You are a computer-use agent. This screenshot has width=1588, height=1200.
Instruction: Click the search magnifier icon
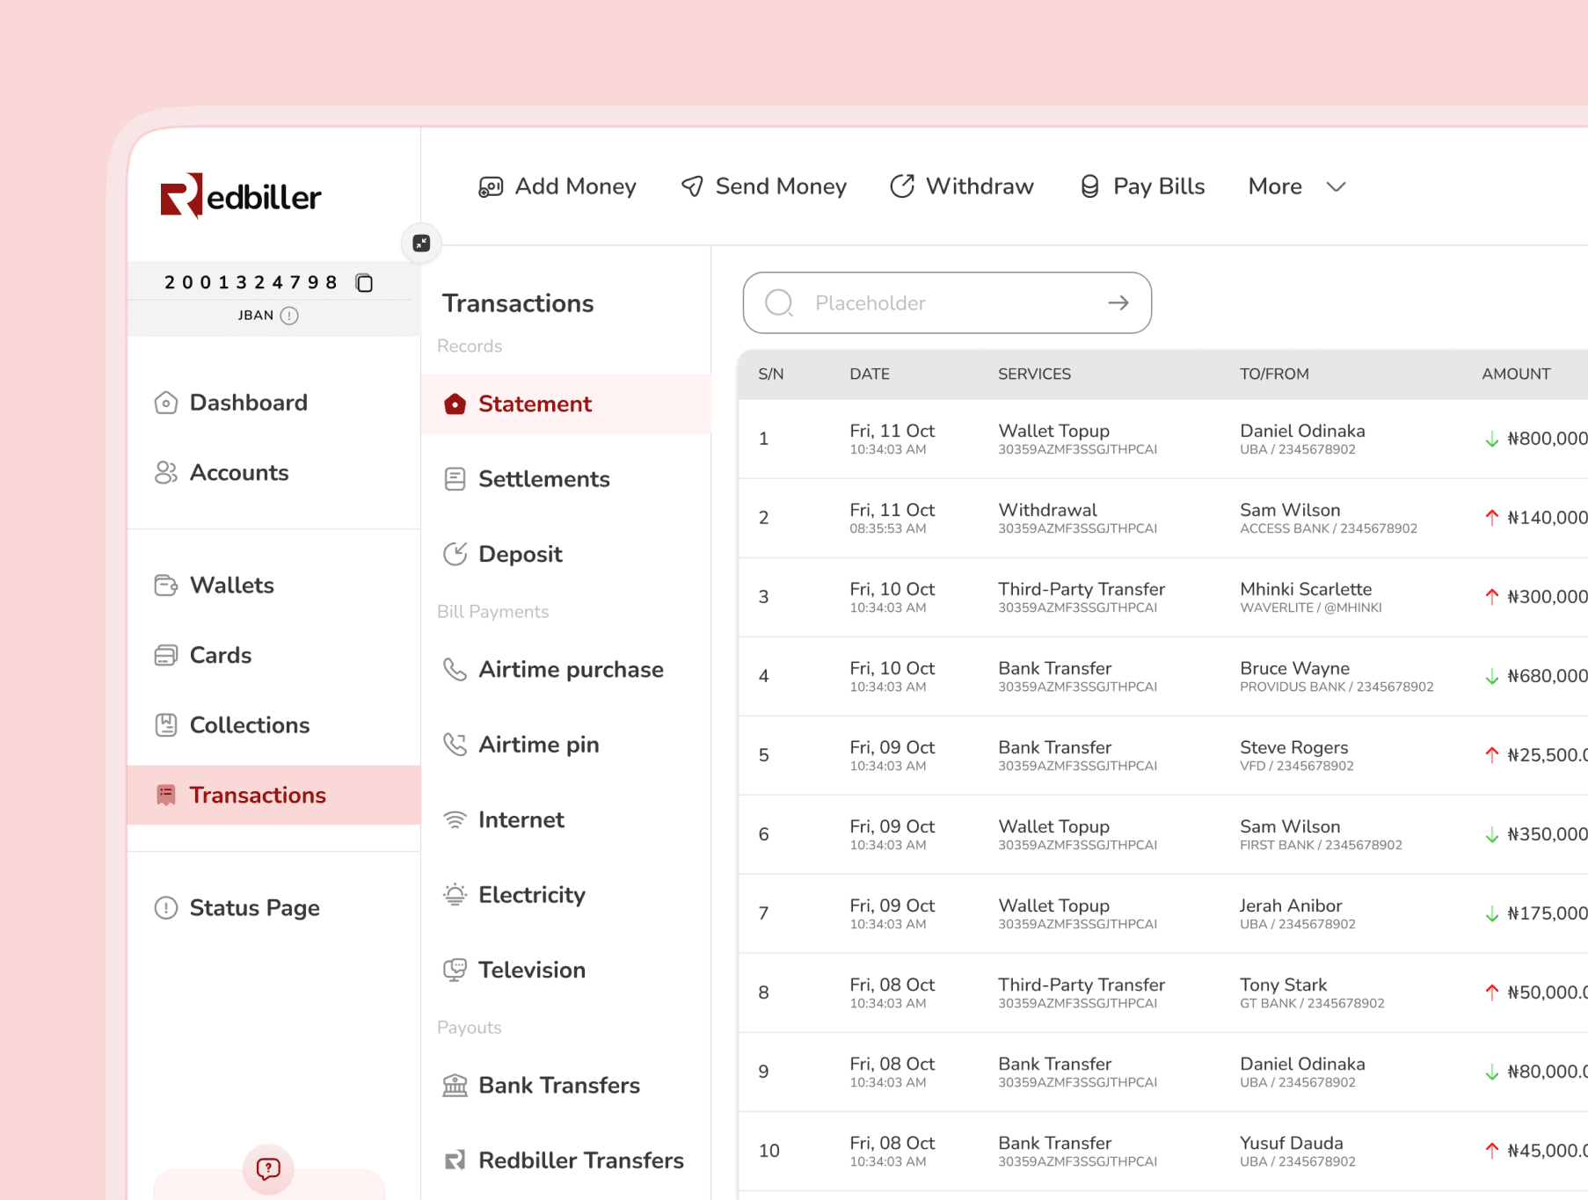778,303
